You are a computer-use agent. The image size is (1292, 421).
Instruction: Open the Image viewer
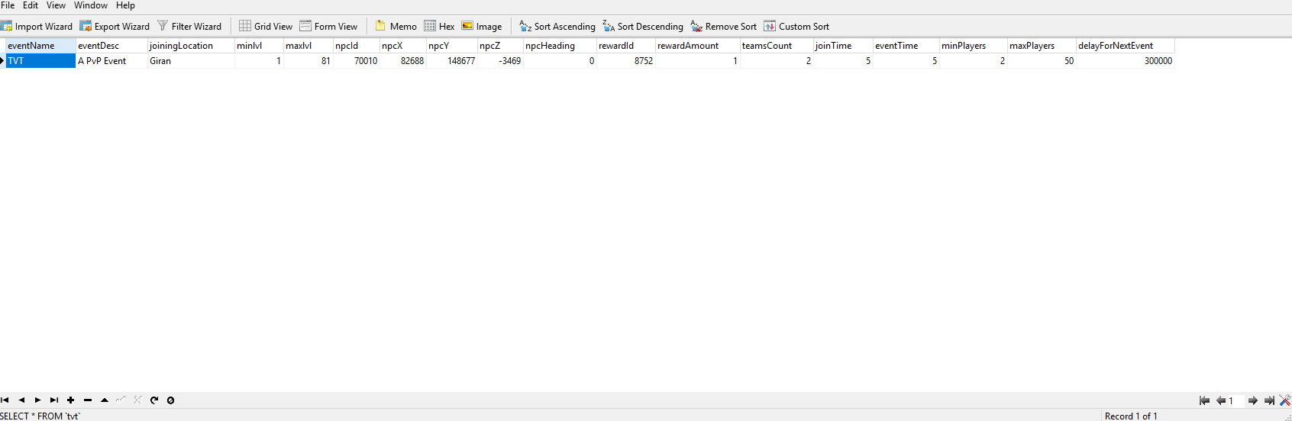point(482,26)
